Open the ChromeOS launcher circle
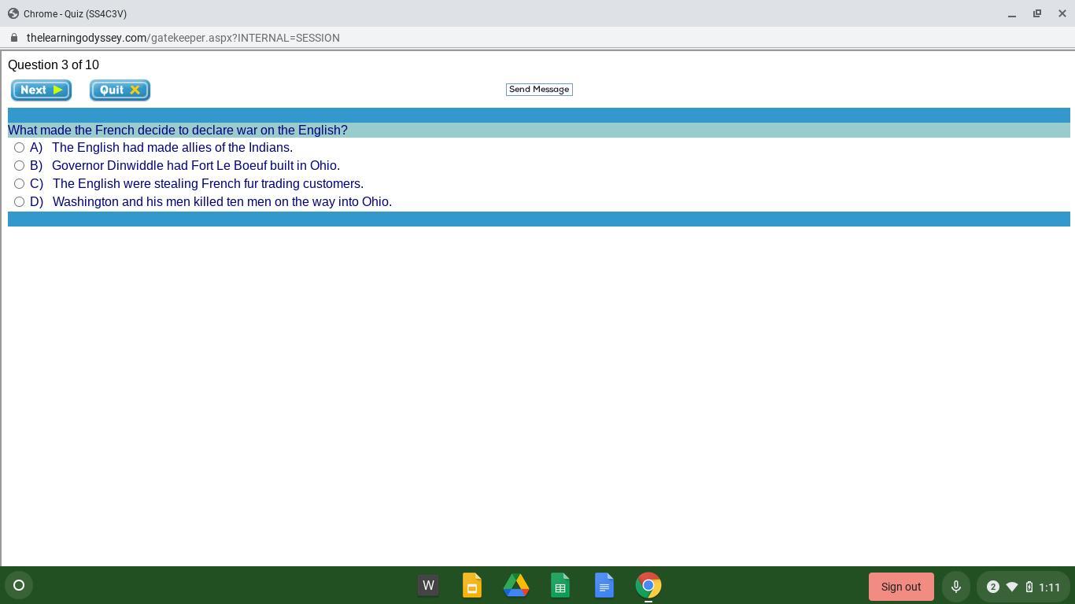The width and height of the screenshot is (1075, 604). (x=19, y=585)
